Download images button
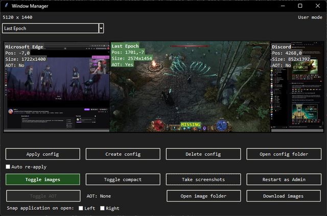Image resolution: width=327 pixels, height=216 pixels. tap(284, 196)
